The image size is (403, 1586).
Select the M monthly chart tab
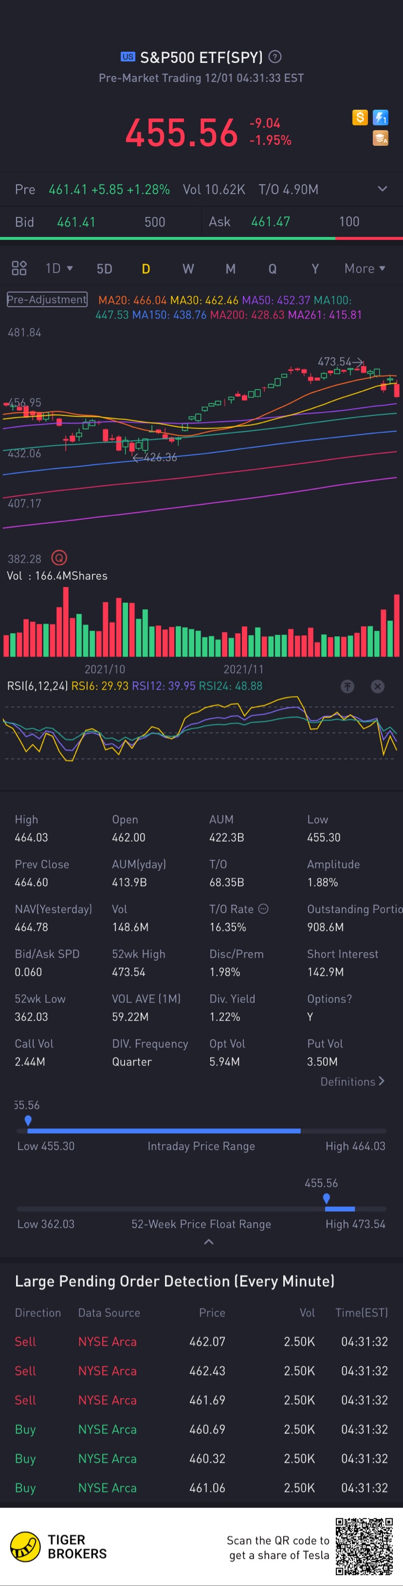tap(231, 269)
